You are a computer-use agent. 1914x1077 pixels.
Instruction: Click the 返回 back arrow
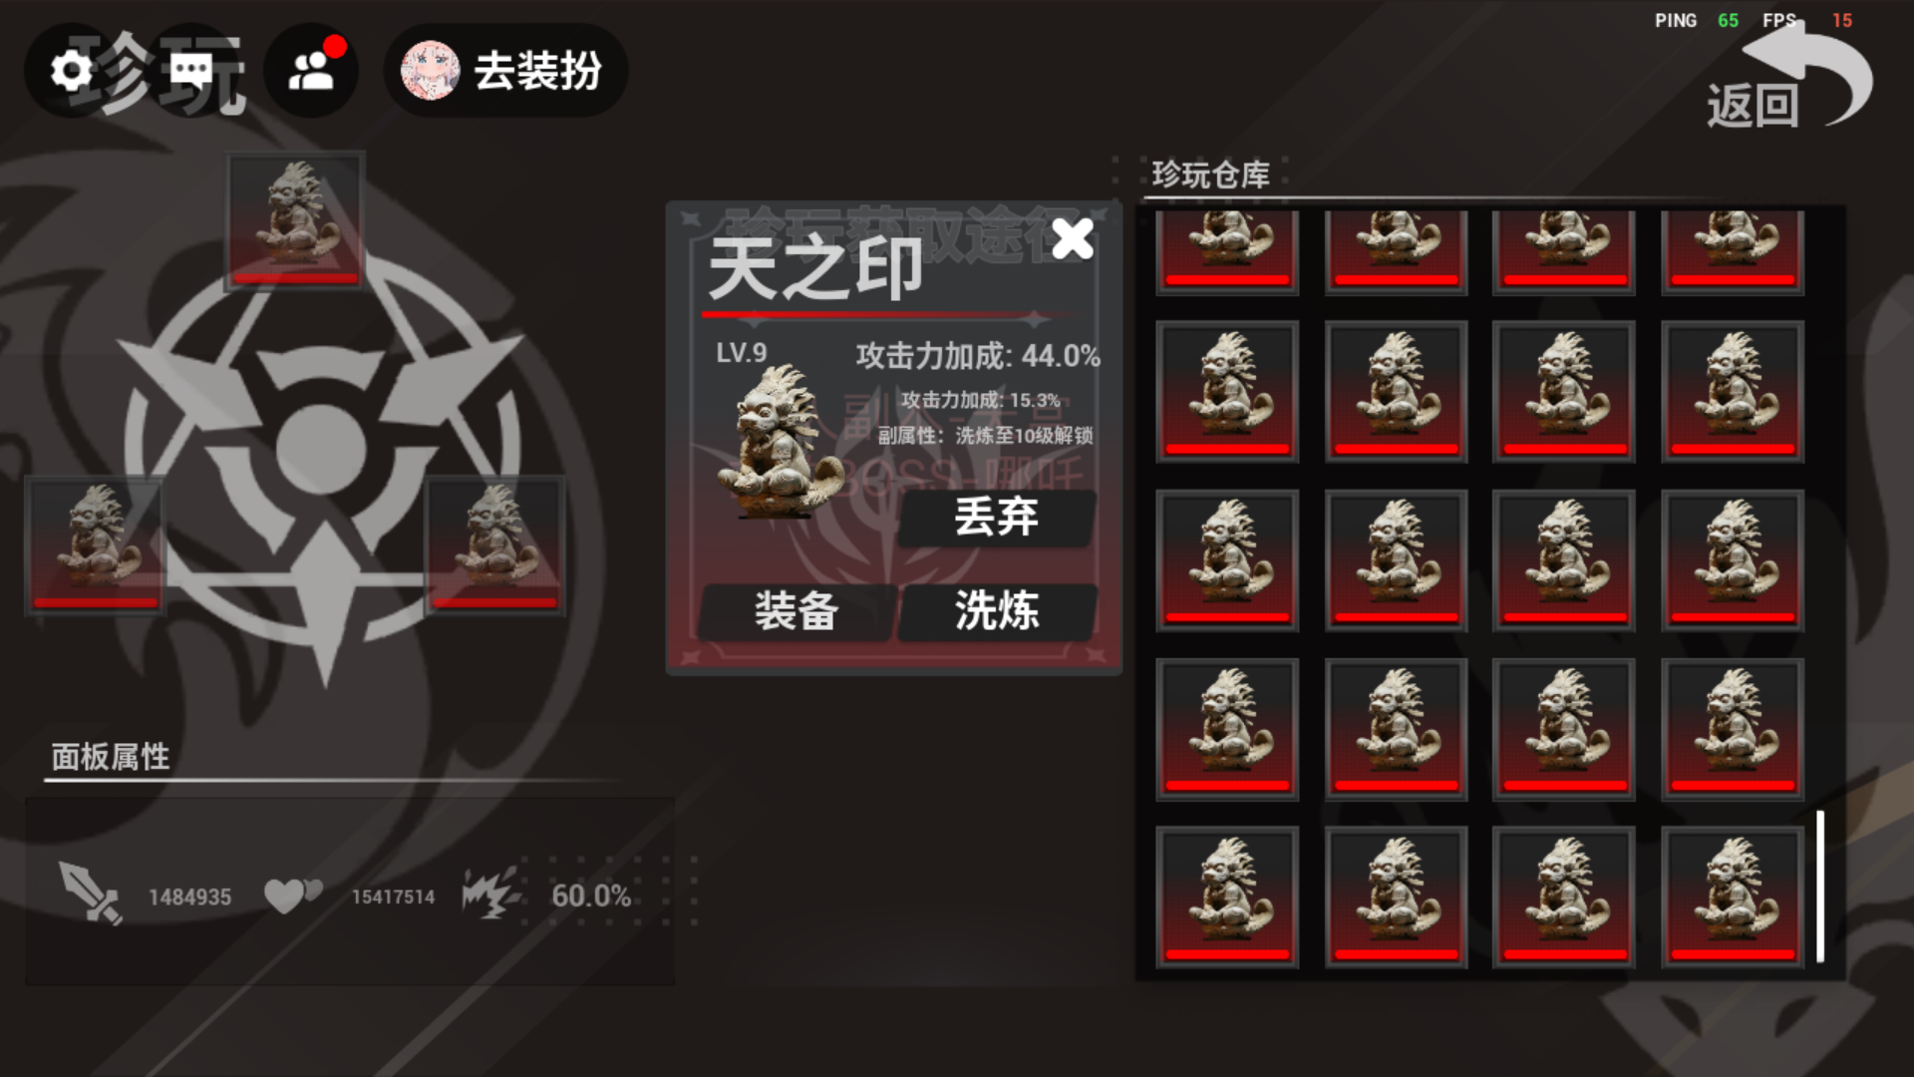click(1790, 82)
